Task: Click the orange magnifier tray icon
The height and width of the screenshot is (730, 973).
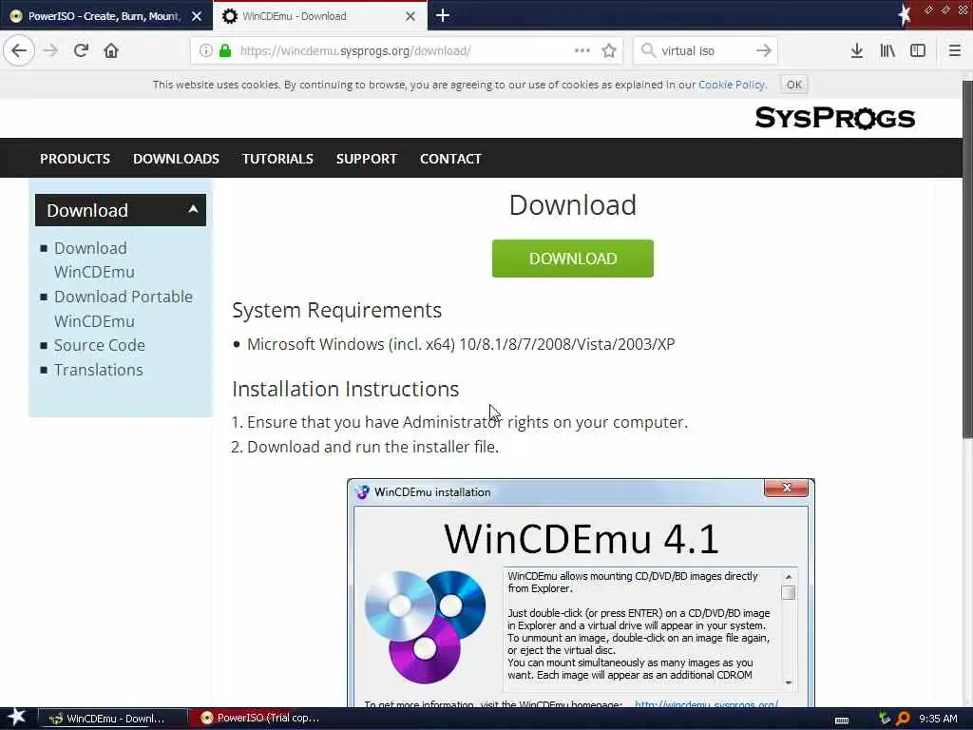Action: click(x=904, y=719)
